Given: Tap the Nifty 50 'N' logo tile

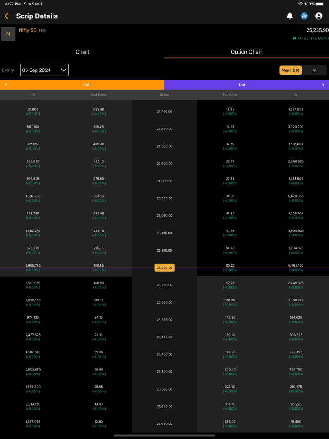Looking at the screenshot, I should [8, 34].
